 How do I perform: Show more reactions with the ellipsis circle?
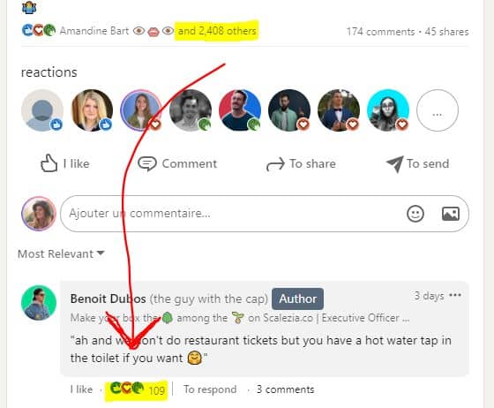click(438, 110)
